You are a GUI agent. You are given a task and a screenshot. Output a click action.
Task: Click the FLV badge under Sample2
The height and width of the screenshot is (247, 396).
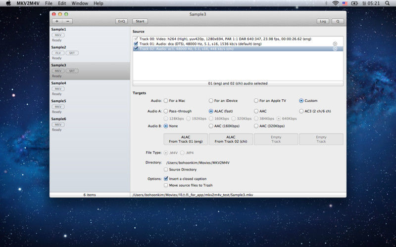(58, 53)
